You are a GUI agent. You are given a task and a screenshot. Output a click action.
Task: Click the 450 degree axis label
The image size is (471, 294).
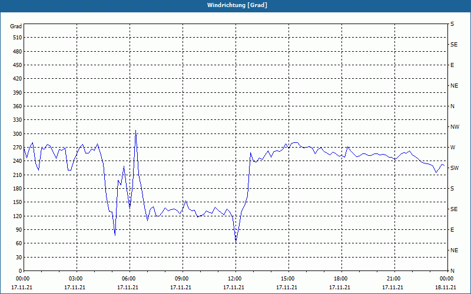(x=17, y=65)
